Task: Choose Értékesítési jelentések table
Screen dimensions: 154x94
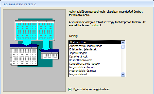Action: (95, 49)
